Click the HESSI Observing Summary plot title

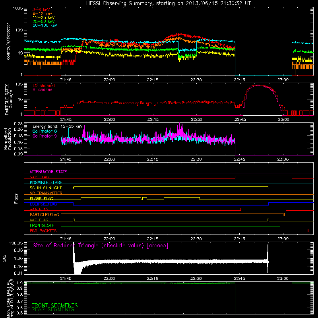(x=168, y=3)
